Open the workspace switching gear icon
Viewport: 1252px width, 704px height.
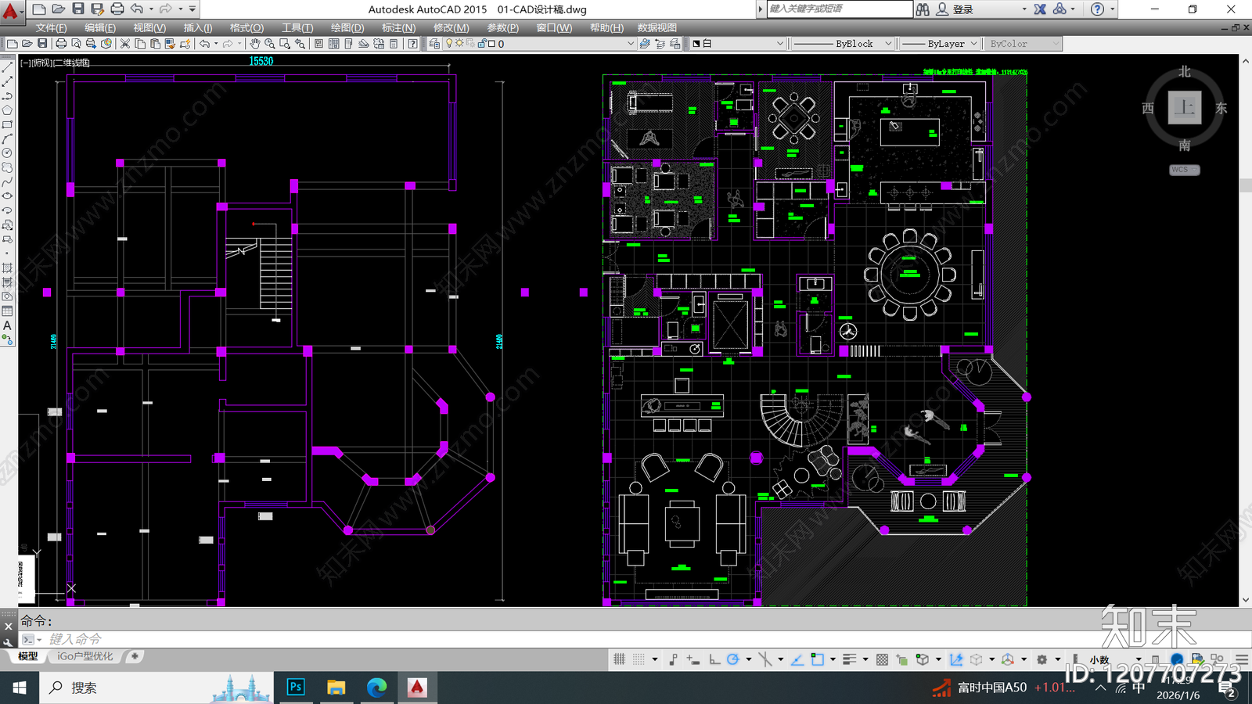1042,659
